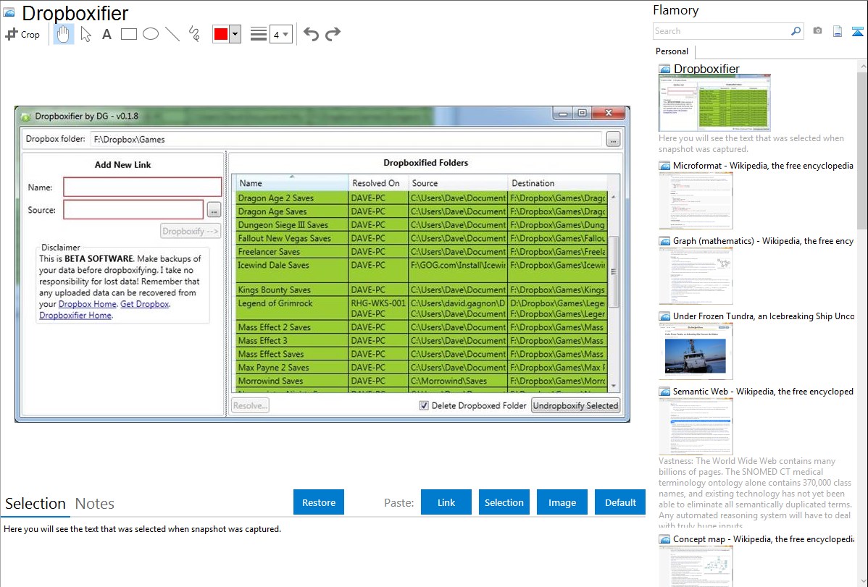Click the document page icon near search
The height and width of the screenshot is (587, 868).
pos(838,31)
